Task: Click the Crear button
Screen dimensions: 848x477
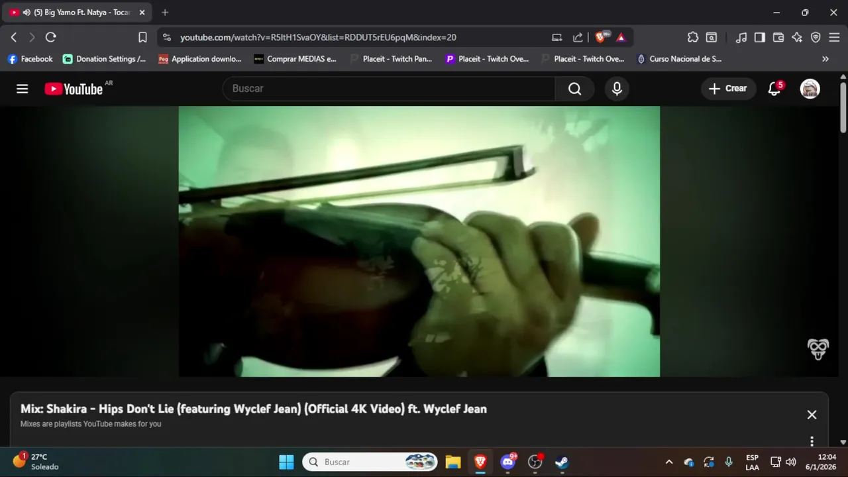Action: pyautogui.click(x=728, y=89)
